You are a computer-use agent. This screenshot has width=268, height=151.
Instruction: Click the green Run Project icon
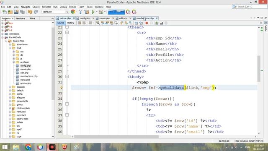click(x=93, y=12)
